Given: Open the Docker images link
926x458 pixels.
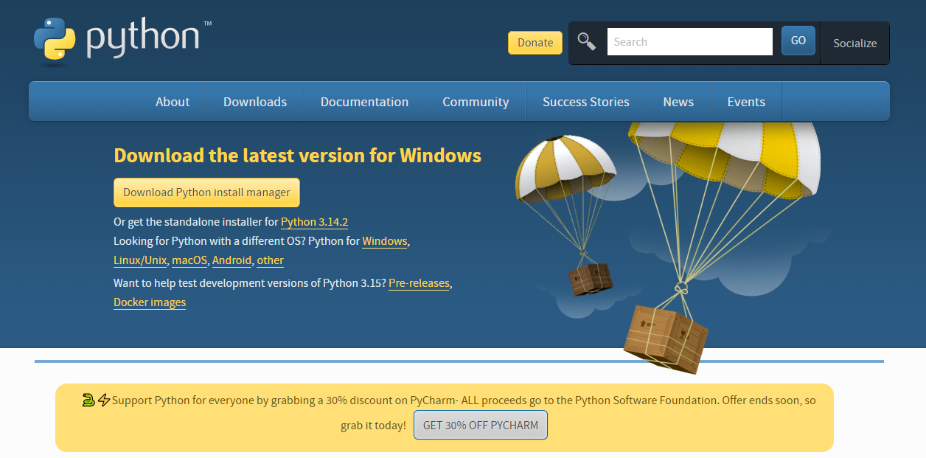Looking at the screenshot, I should [x=150, y=302].
